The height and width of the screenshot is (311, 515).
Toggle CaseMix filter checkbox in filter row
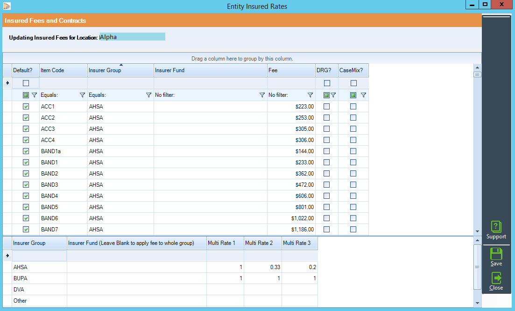click(x=353, y=95)
